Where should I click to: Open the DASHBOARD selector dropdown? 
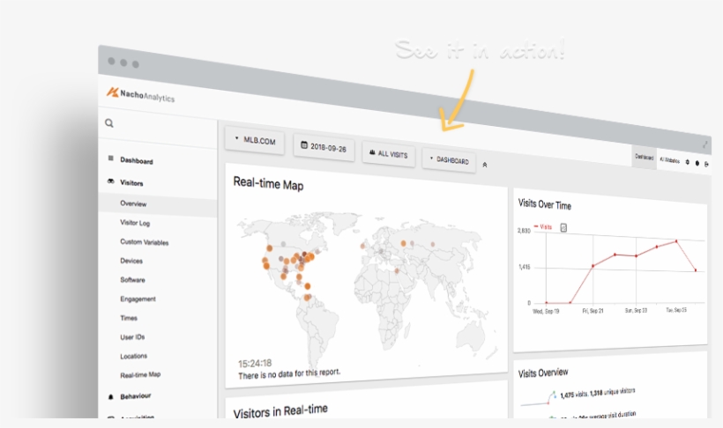point(449,160)
